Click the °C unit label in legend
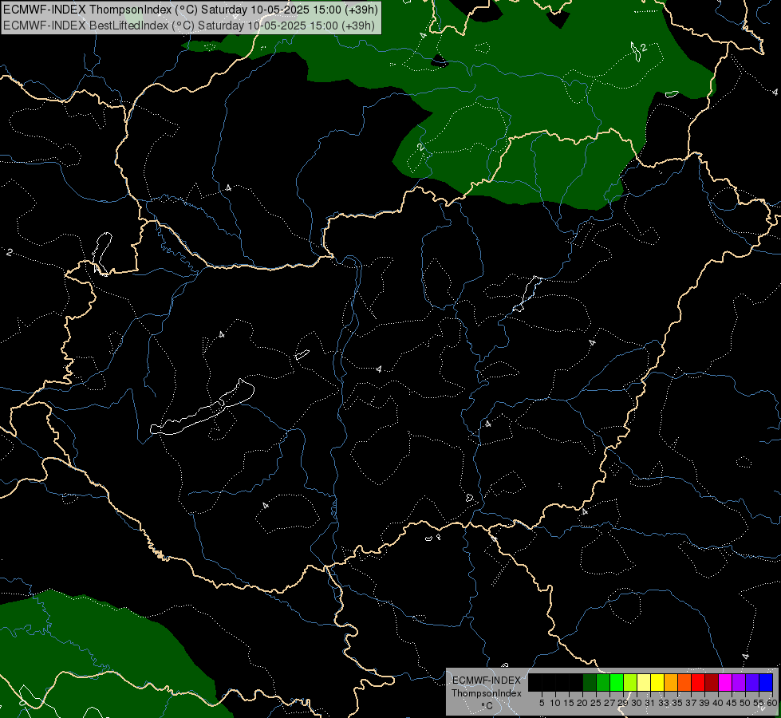This screenshot has width=781, height=718. (487, 705)
